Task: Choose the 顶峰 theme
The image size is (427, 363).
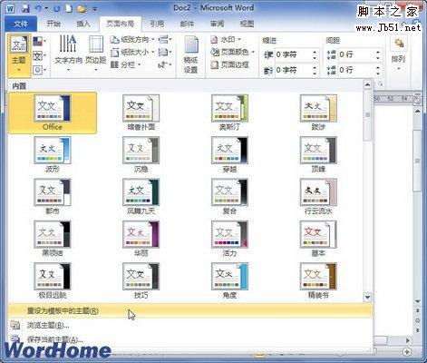Action: (318, 154)
